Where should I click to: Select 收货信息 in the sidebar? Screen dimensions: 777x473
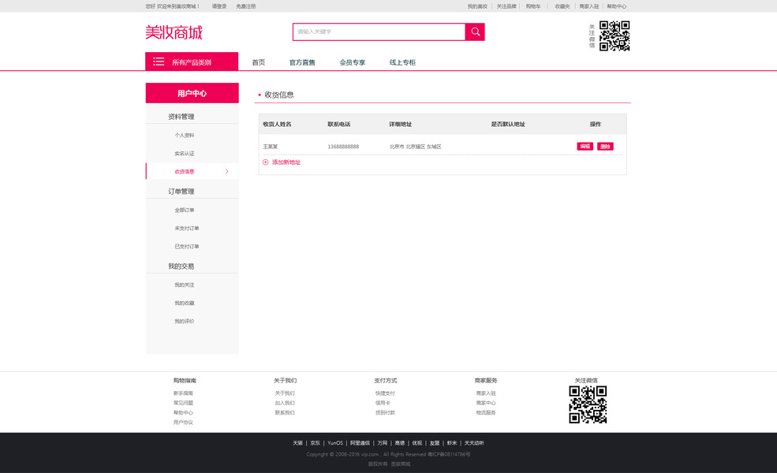click(x=185, y=171)
